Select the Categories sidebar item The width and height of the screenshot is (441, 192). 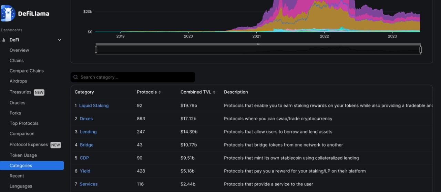[21, 165]
